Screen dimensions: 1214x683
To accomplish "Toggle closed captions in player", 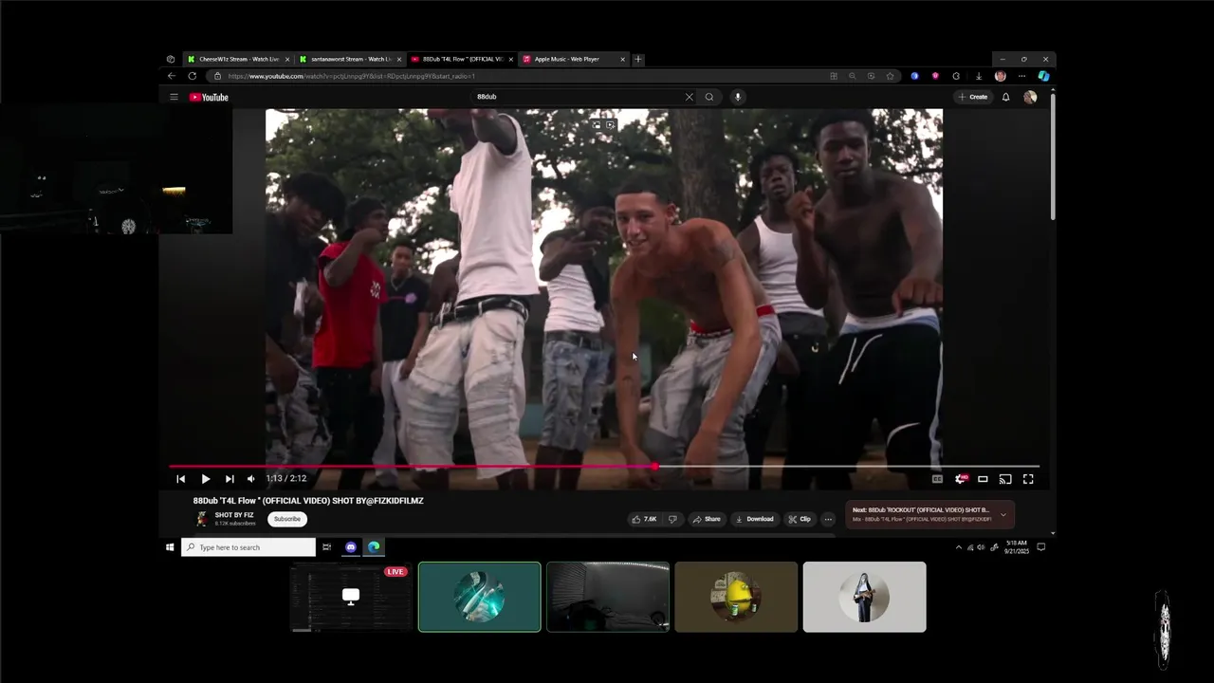I will tap(937, 479).
